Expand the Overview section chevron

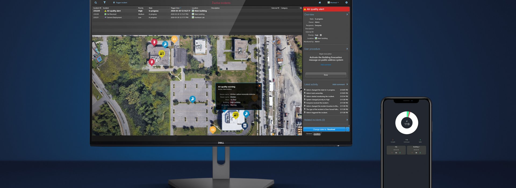coord(347,15)
